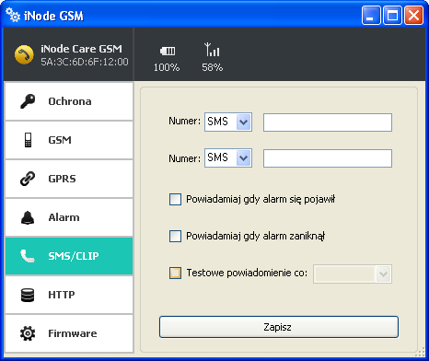Click the chain link icon beside GPRS
The width and height of the screenshot is (429, 361).
pos(28,179)
